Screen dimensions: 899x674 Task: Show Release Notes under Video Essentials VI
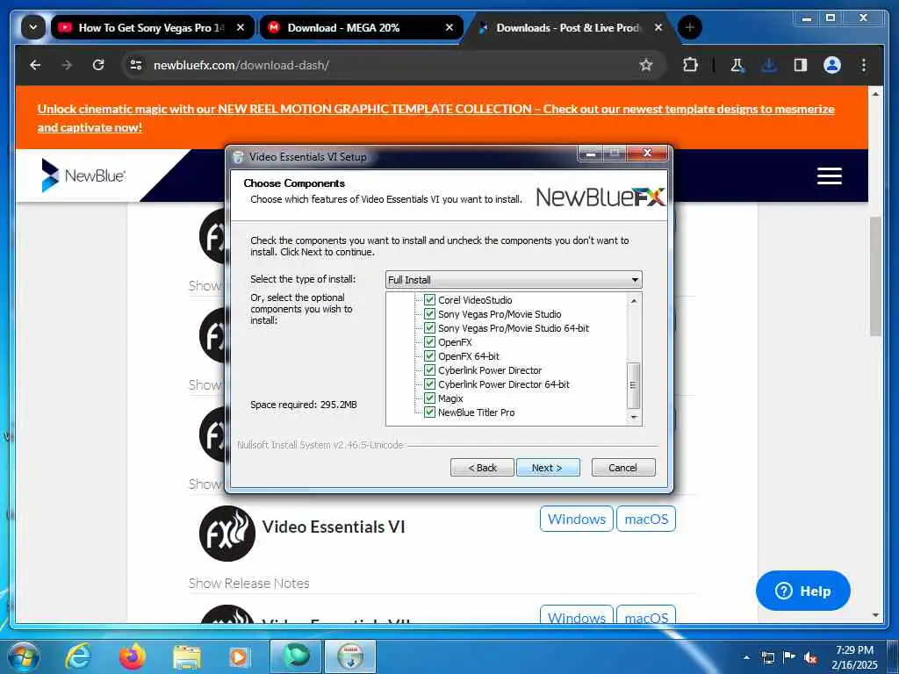(x=248, y=584)
